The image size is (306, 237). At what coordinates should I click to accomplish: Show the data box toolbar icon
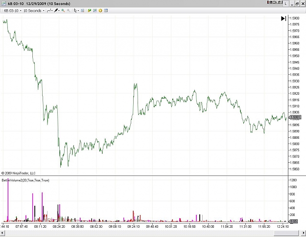point(83,11)
